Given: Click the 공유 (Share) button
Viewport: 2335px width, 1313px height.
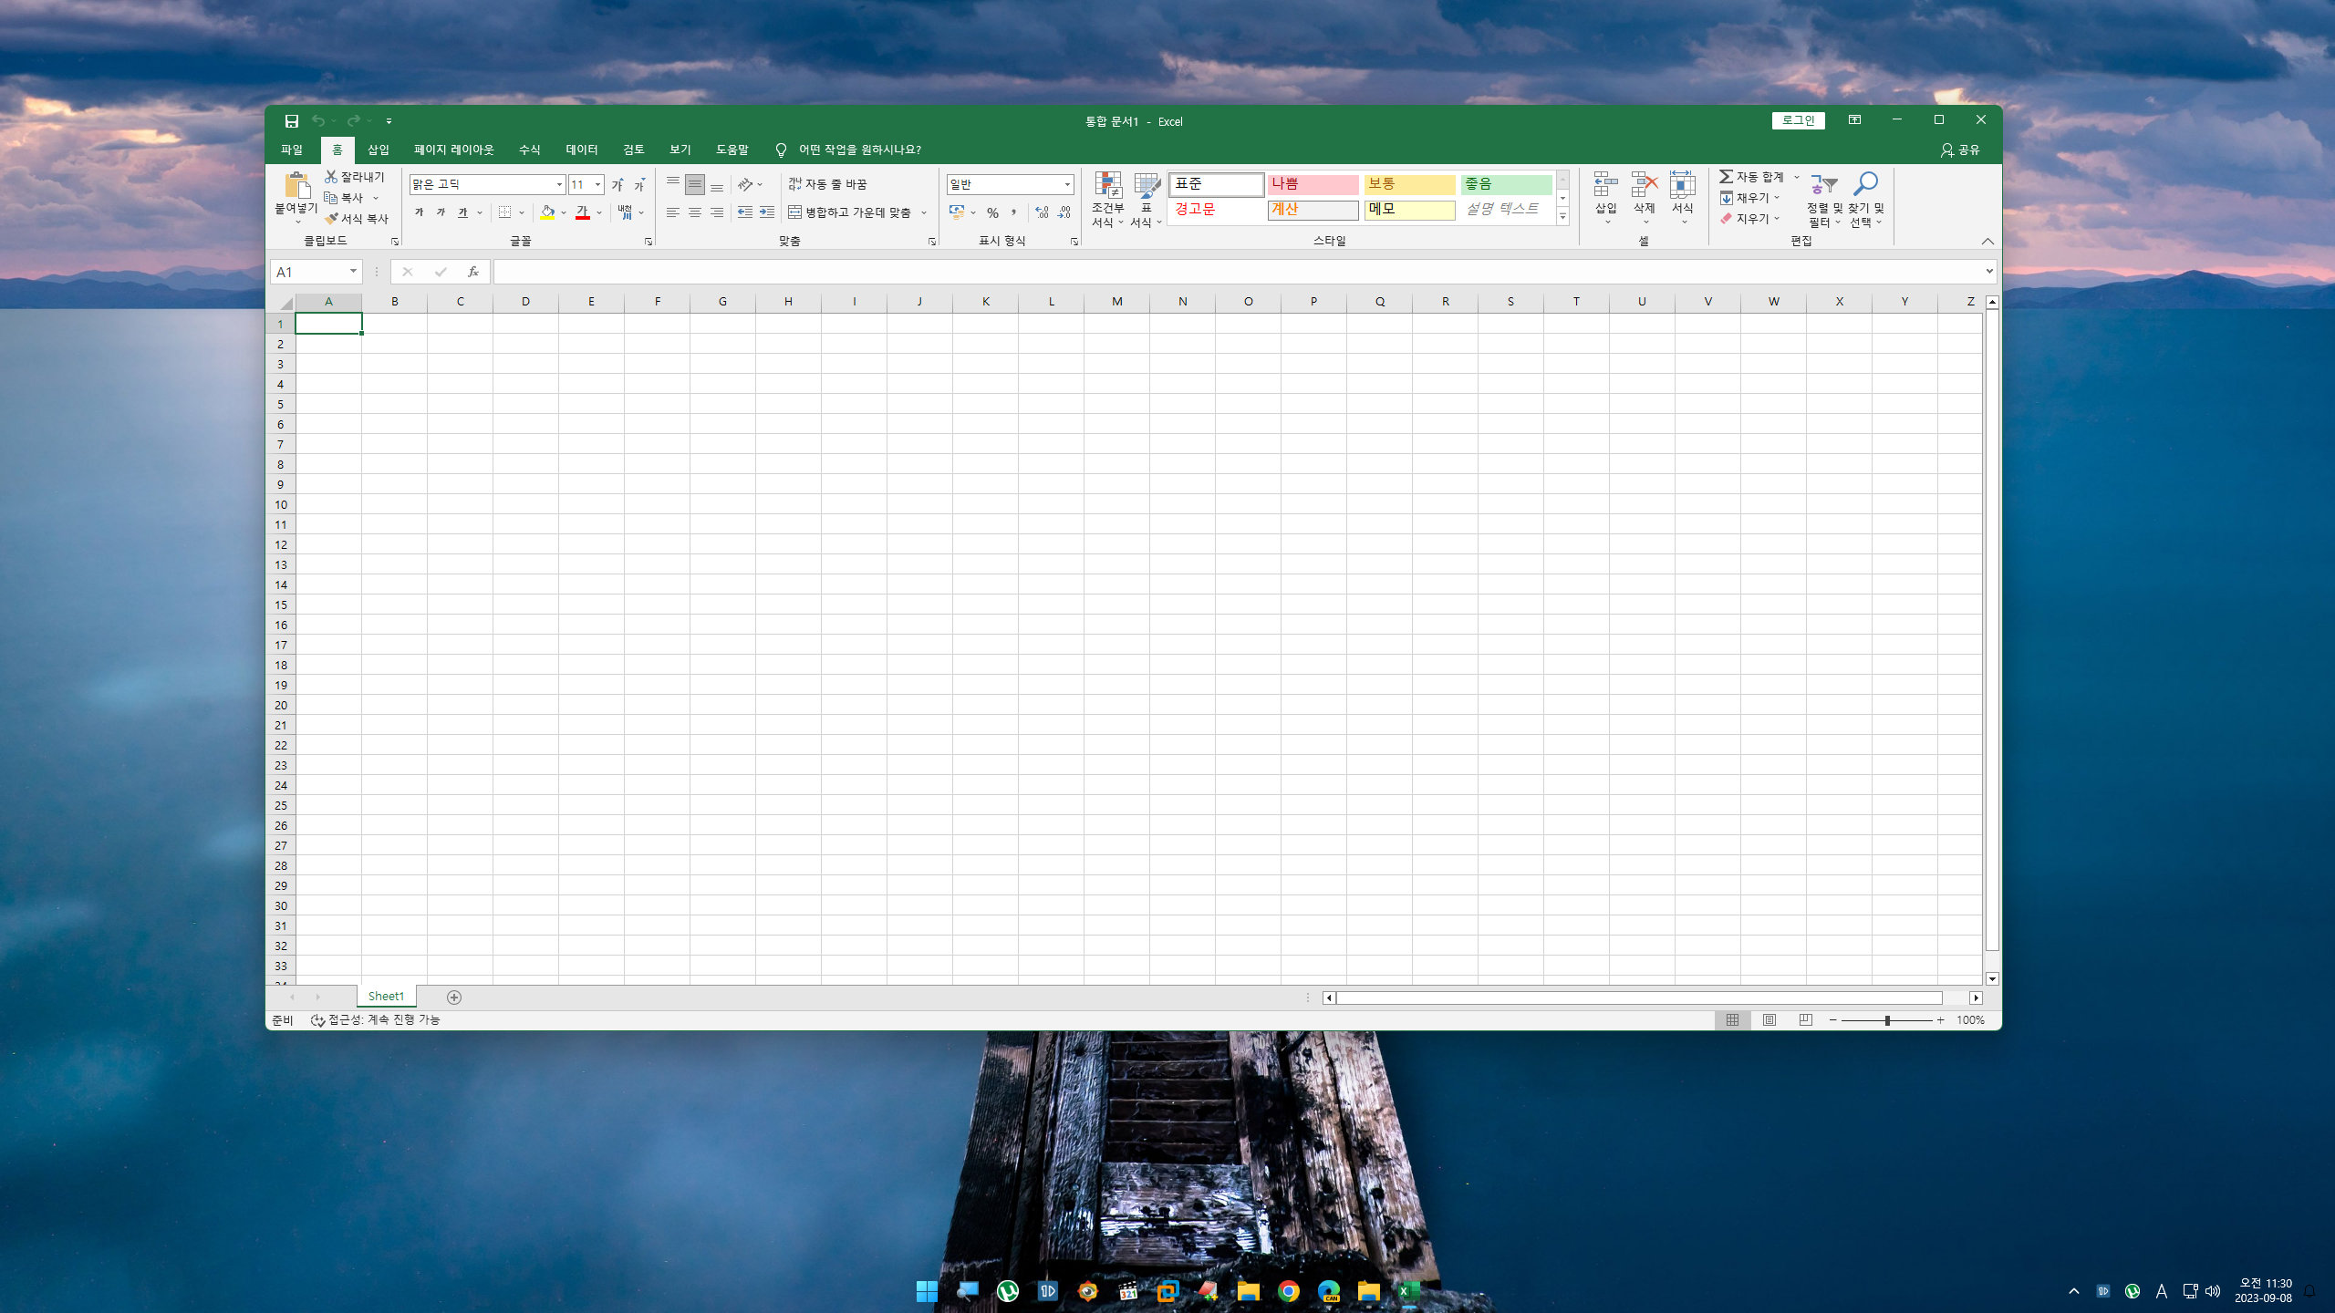Looking at the screenshot, I should [1960, 150].
